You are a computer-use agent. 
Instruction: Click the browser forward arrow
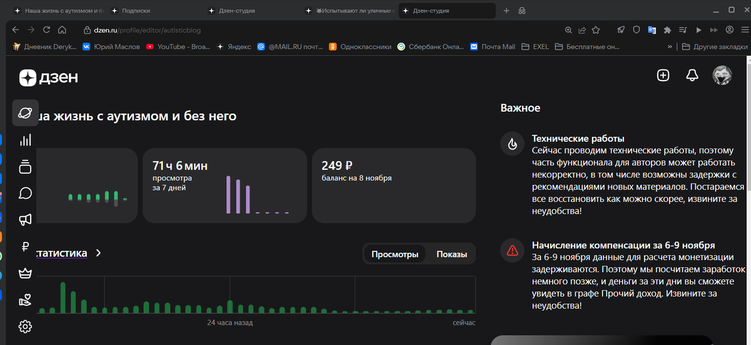(x=31, y=29)
